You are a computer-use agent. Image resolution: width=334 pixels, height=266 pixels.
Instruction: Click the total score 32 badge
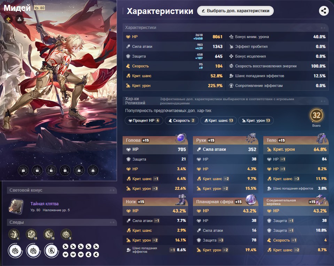[x=316, y=115]
